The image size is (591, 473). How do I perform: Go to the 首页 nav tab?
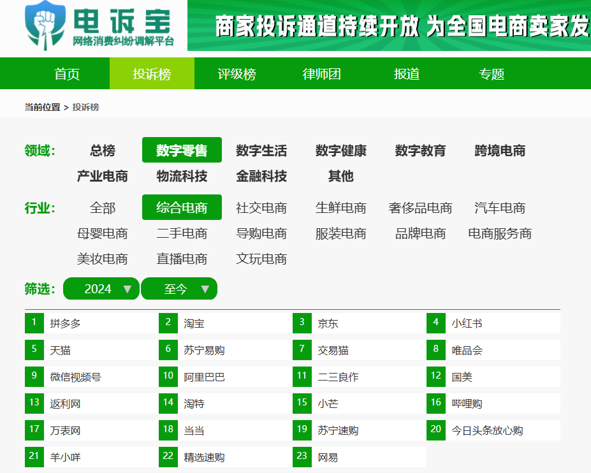(x=67, y=73)
